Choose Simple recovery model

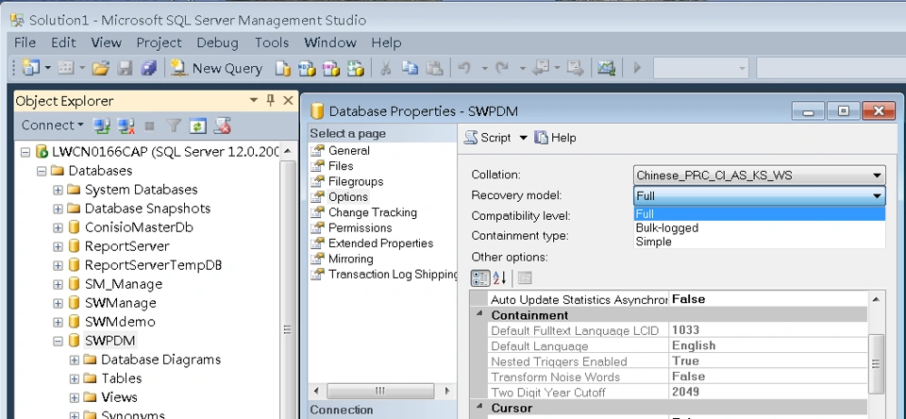point(759,242)
